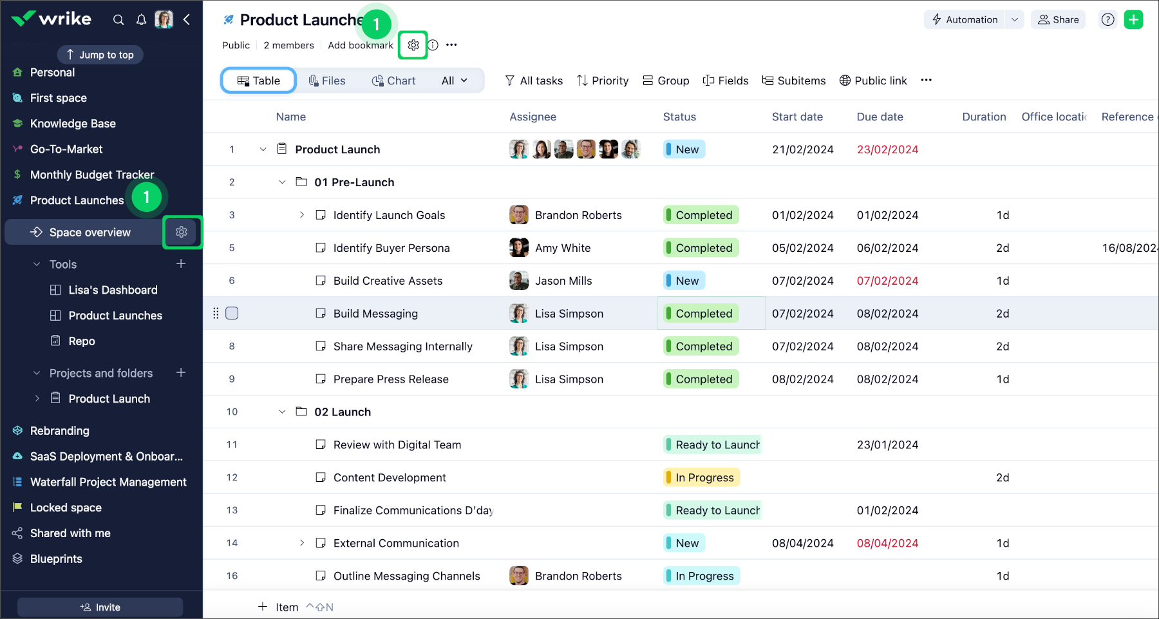The height and width of the screenshot is (619, 1159).
Task: Click the green plus create button
Action: tap(1133, 20)
